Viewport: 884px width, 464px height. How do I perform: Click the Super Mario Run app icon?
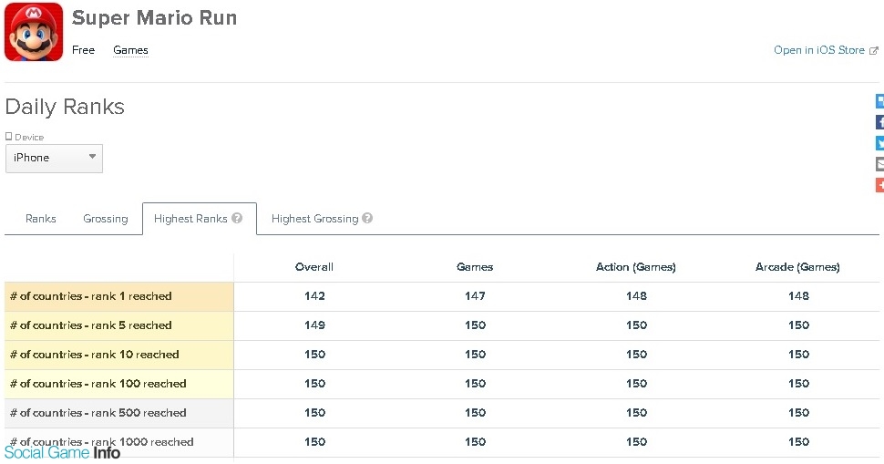point(34,32)
